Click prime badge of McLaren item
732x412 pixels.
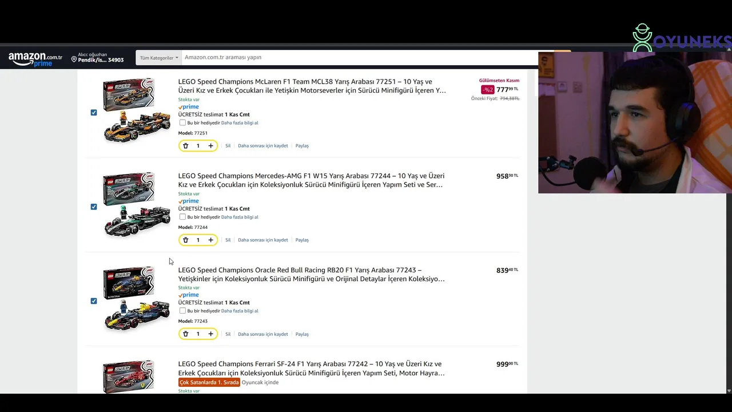pyautogui.click(x=188, y=107)
